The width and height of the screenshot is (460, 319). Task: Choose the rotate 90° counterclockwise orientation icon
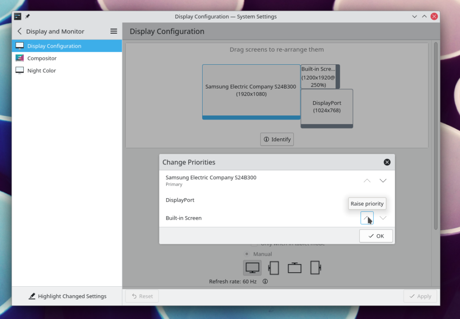point(274,268)
